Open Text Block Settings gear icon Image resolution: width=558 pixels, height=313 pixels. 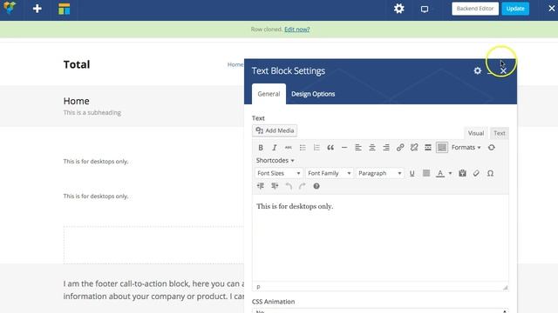(x=478, y=70)
